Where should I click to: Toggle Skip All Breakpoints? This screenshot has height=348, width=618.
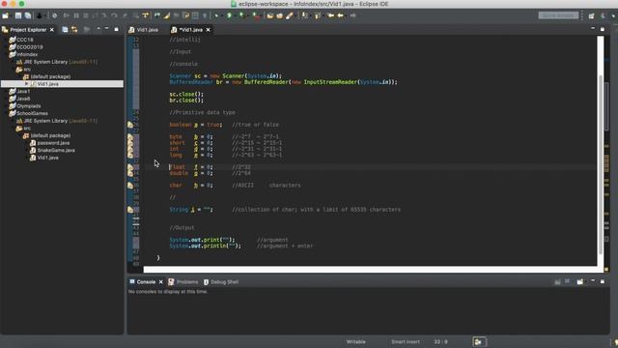point(55,15)
